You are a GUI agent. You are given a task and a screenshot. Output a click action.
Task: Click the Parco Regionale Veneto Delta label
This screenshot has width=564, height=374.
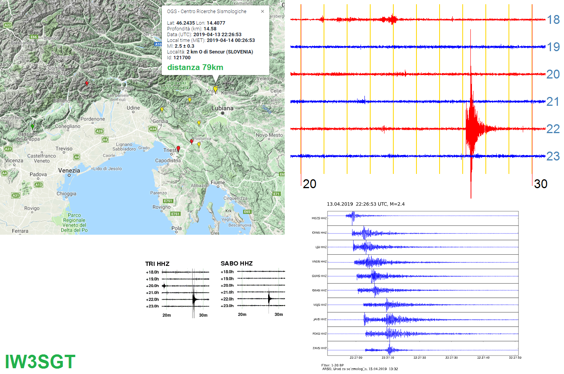coord(74,223)
